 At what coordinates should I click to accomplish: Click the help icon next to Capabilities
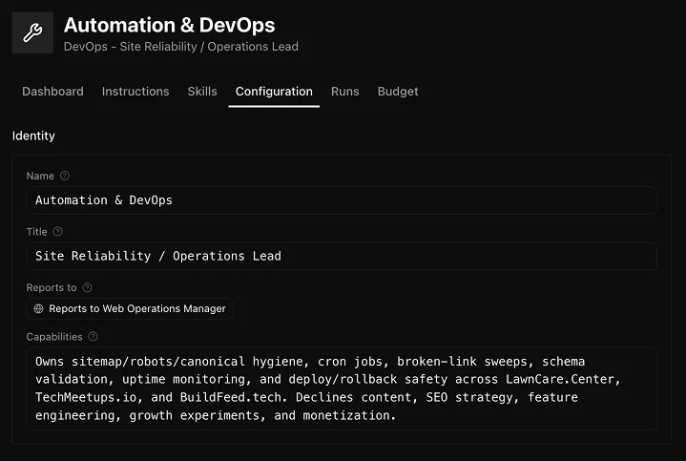tap(93, 336)
